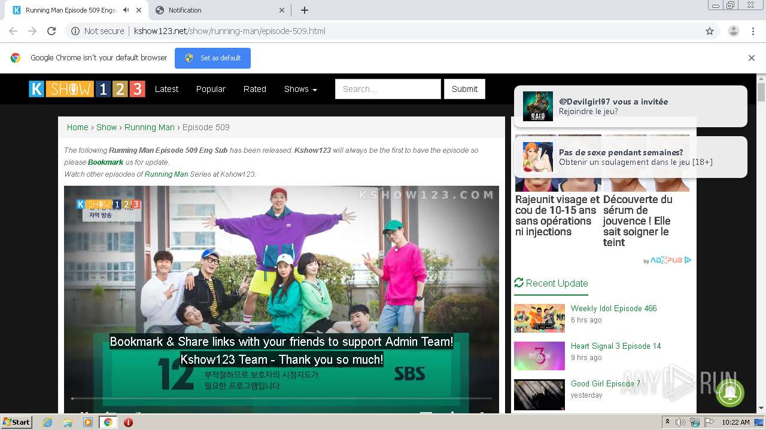The image size is (766, 430).
Task: Close the Notification tab
Action: point(282,10)
